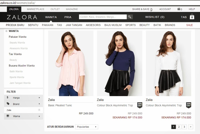Open AKSESORIS category menu
The width and height of the screenshot is (200, 134).
(x=93, y=25)
